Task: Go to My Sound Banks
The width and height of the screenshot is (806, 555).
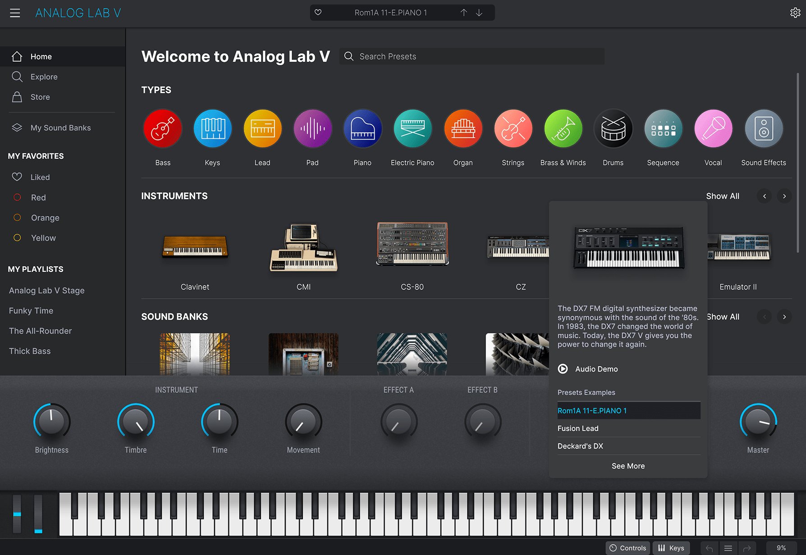Action: point(60,127)
